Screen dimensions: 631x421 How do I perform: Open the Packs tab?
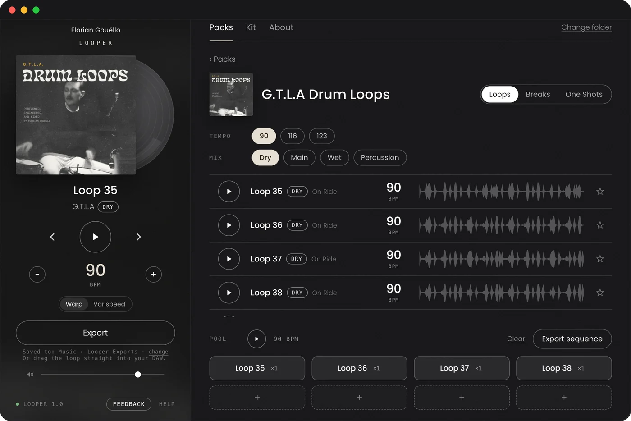click(221, 27)
